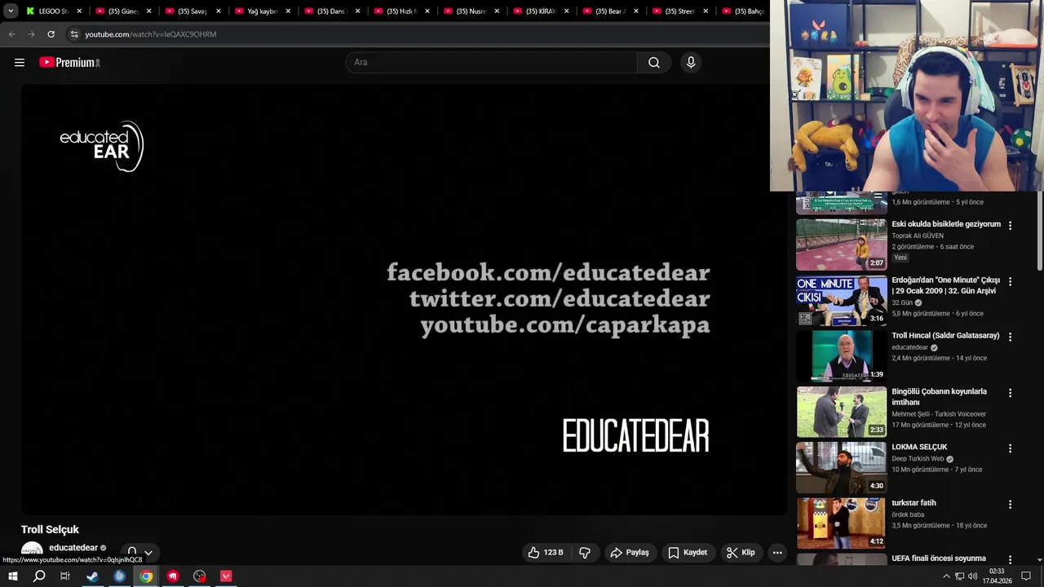Click the search magnifier button

654,62
